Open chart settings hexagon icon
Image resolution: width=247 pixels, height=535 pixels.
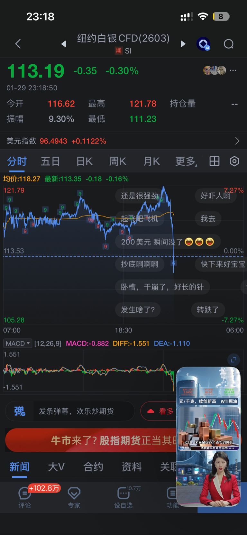[x=234, y=161]
